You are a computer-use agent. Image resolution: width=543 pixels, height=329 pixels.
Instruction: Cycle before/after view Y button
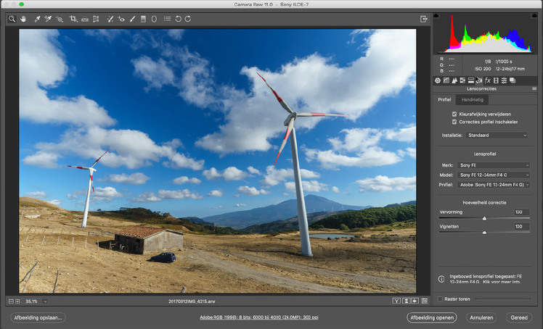tap(396, 301)
